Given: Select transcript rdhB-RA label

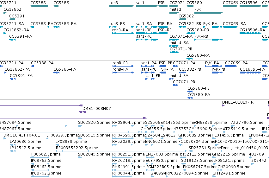Looking at the screenshot, I should click(120, 30).
